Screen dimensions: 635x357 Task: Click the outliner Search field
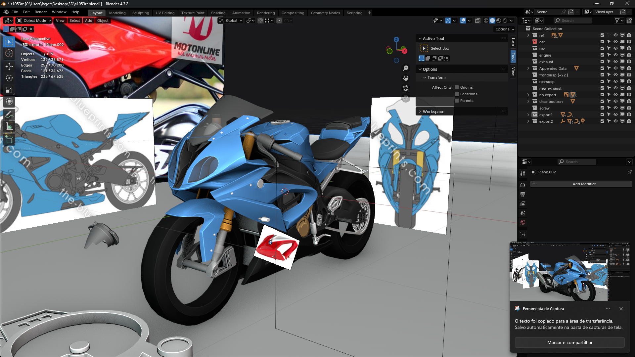pyautogui.click(x=573, y=21)
